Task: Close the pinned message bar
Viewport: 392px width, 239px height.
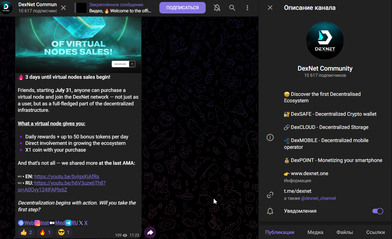Action: tap(63, 8)
